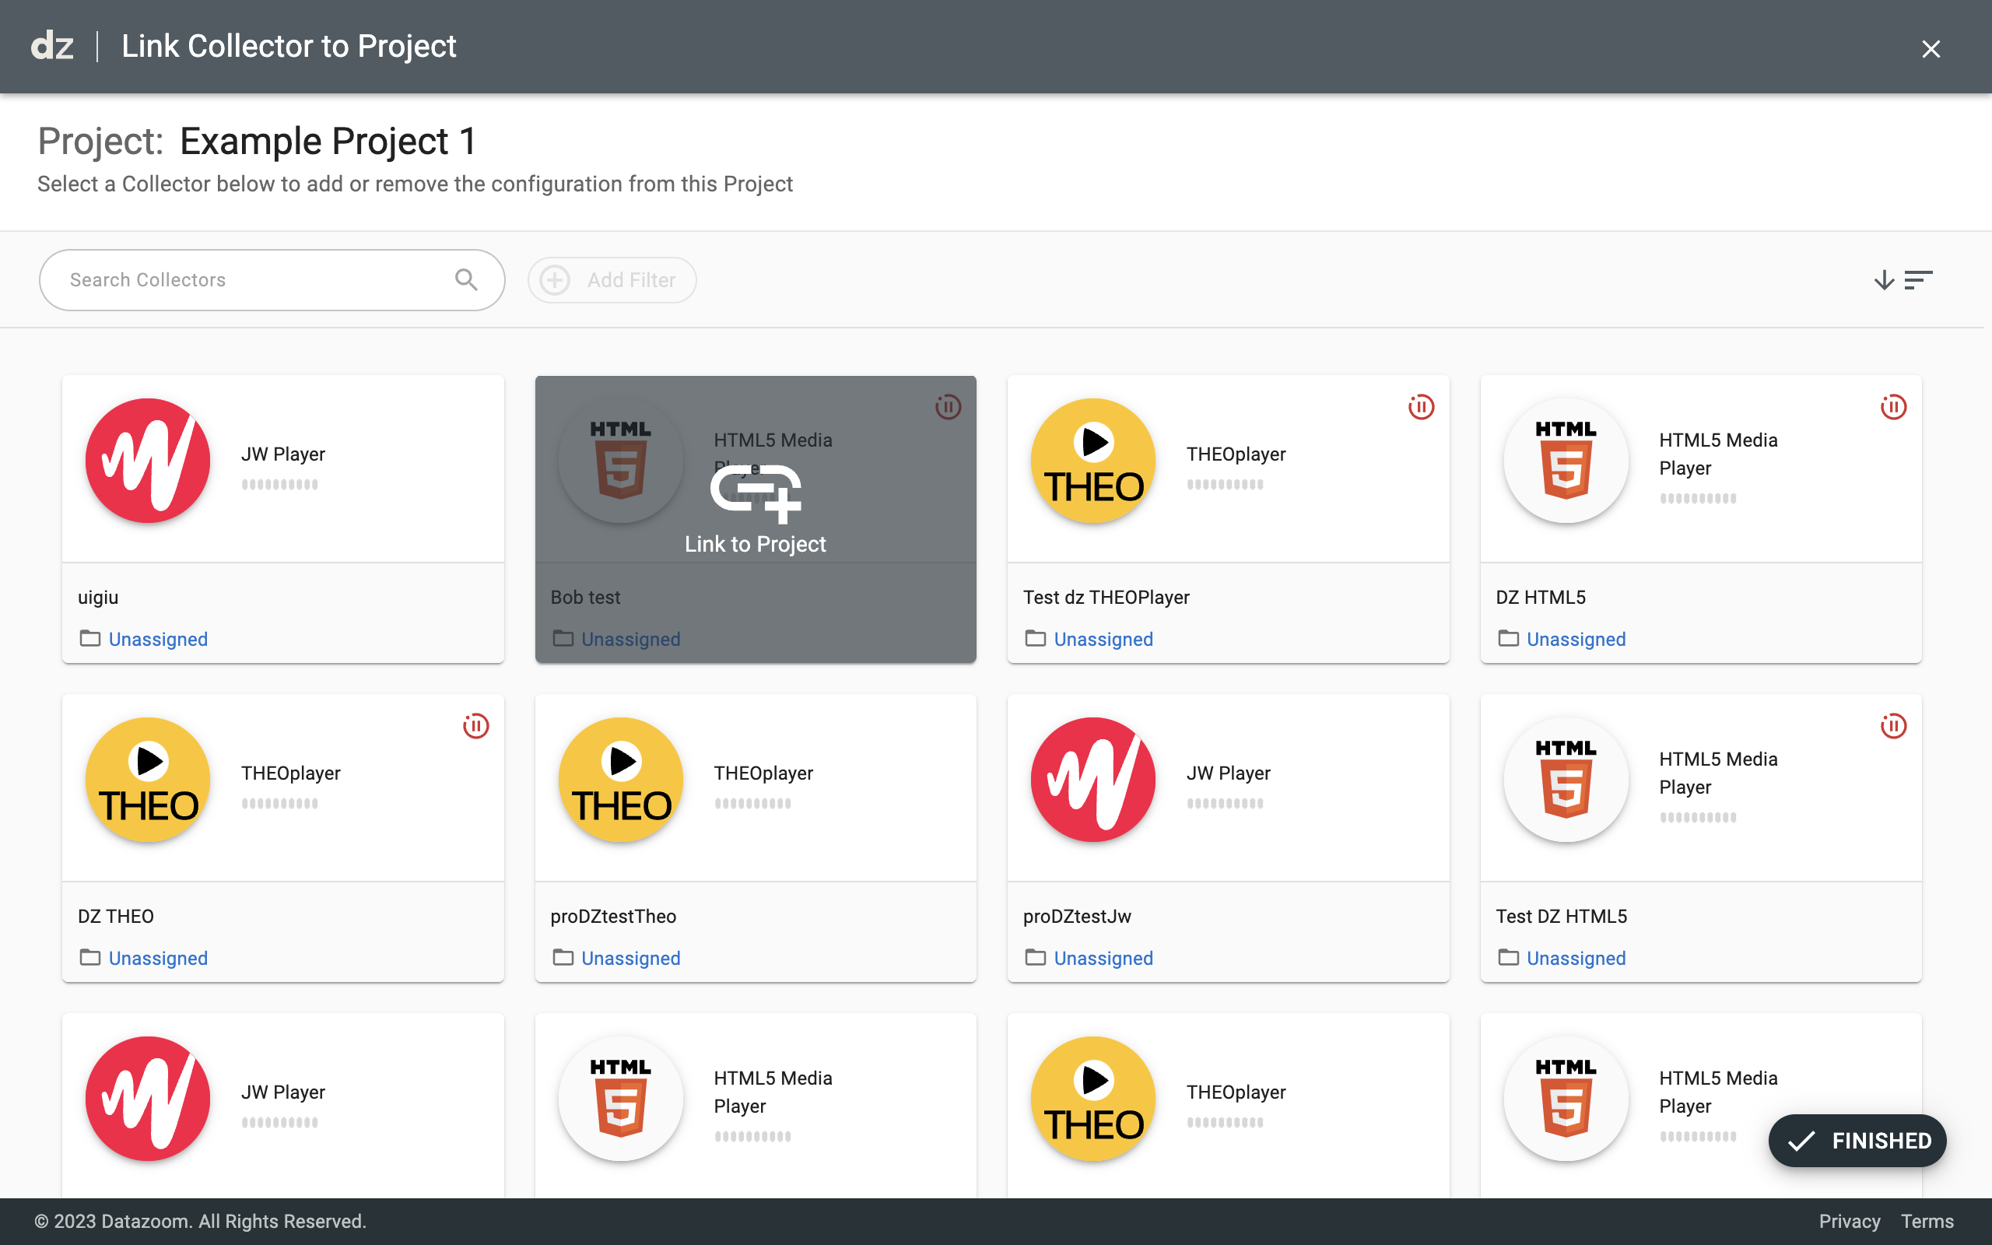Open the Terms footer link
Screen dimensions: 1992x1245
(1927, 1221)
